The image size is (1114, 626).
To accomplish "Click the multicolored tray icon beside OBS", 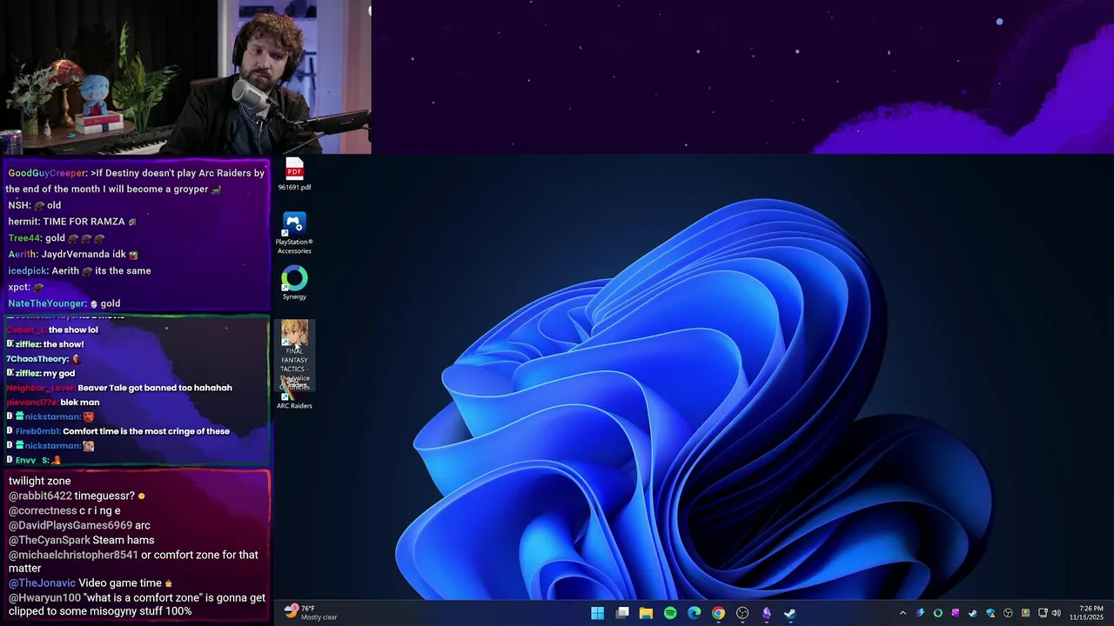I will click(1025, 613).
